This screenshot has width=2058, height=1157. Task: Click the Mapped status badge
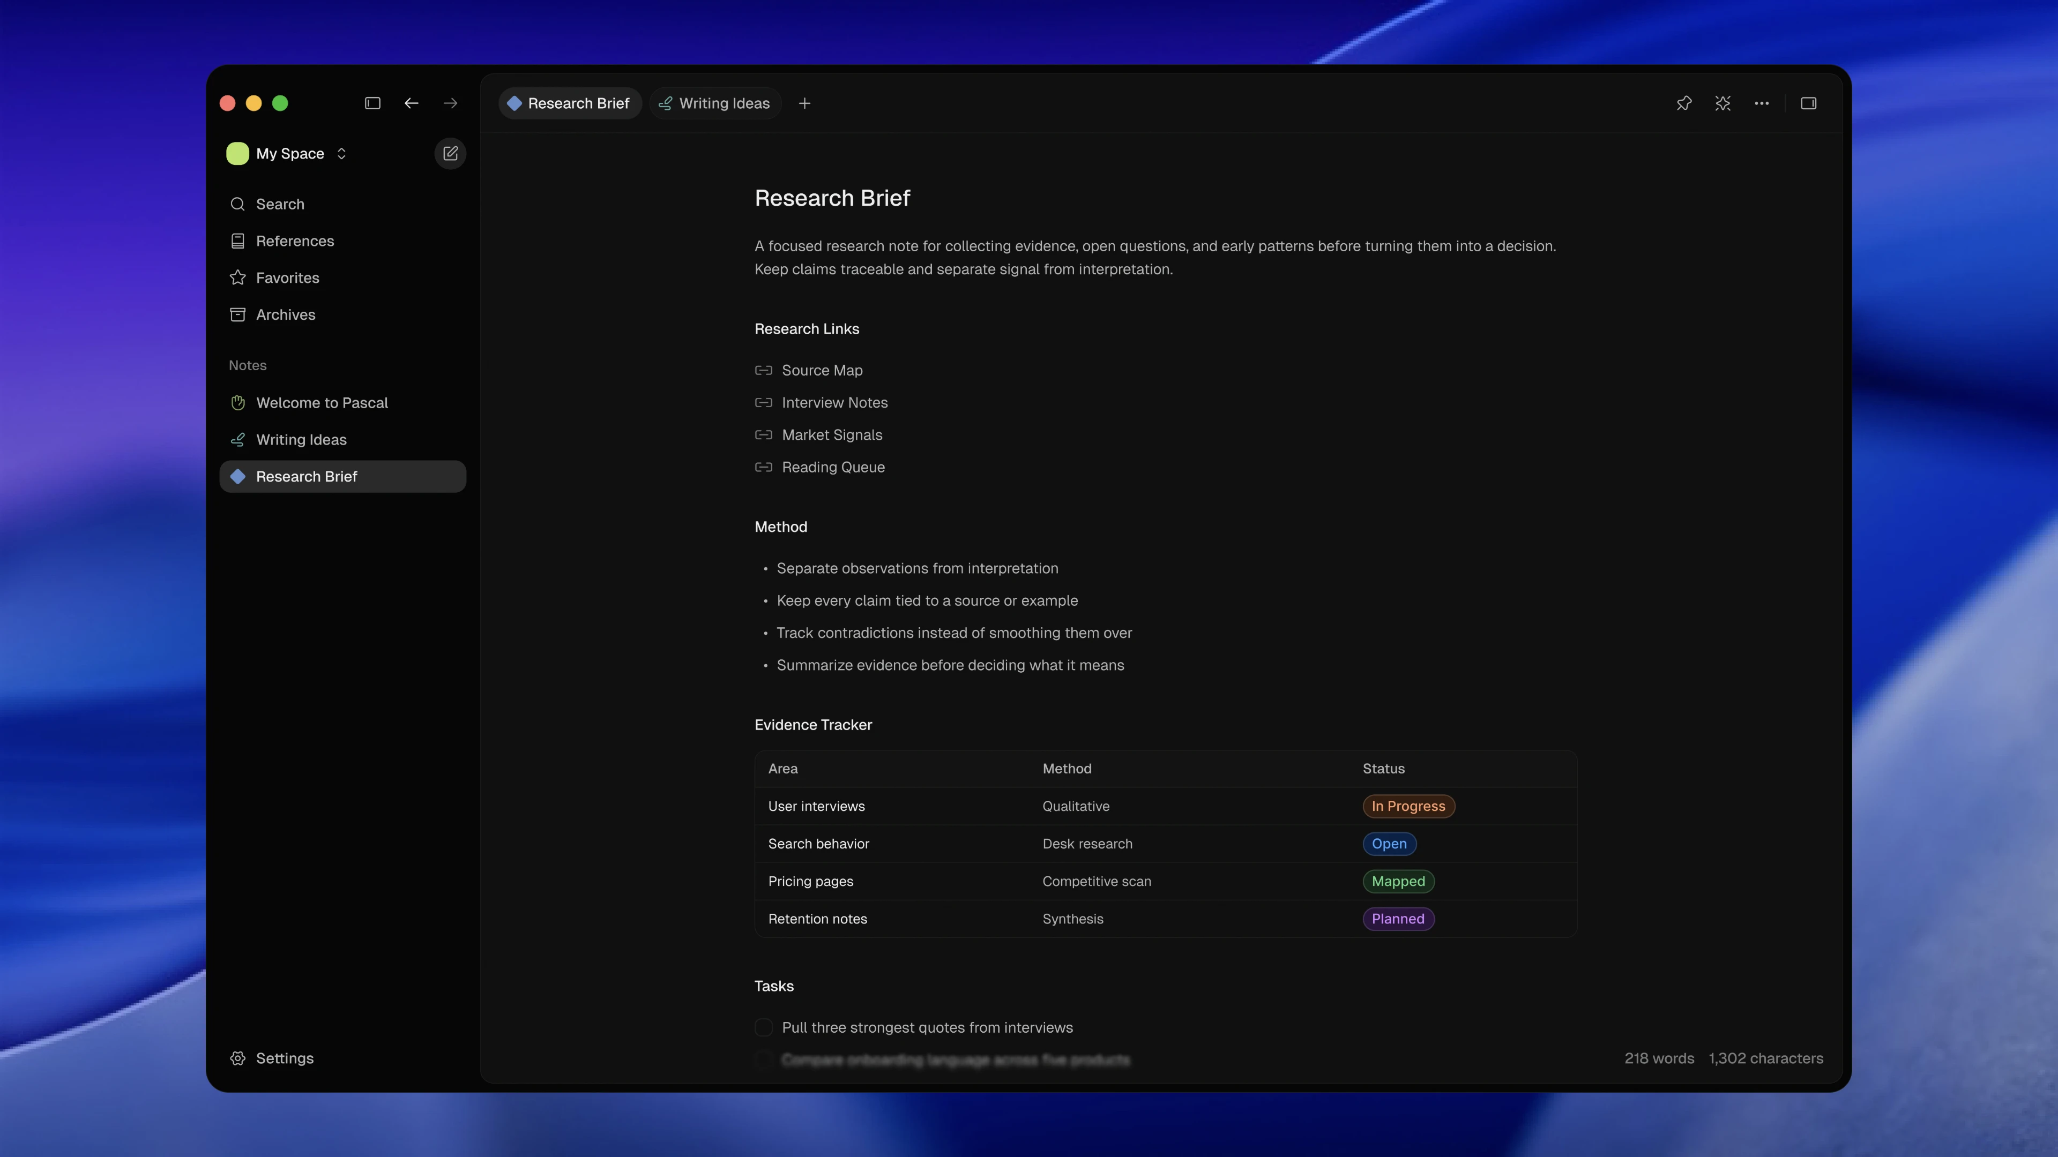(1398, 882)
